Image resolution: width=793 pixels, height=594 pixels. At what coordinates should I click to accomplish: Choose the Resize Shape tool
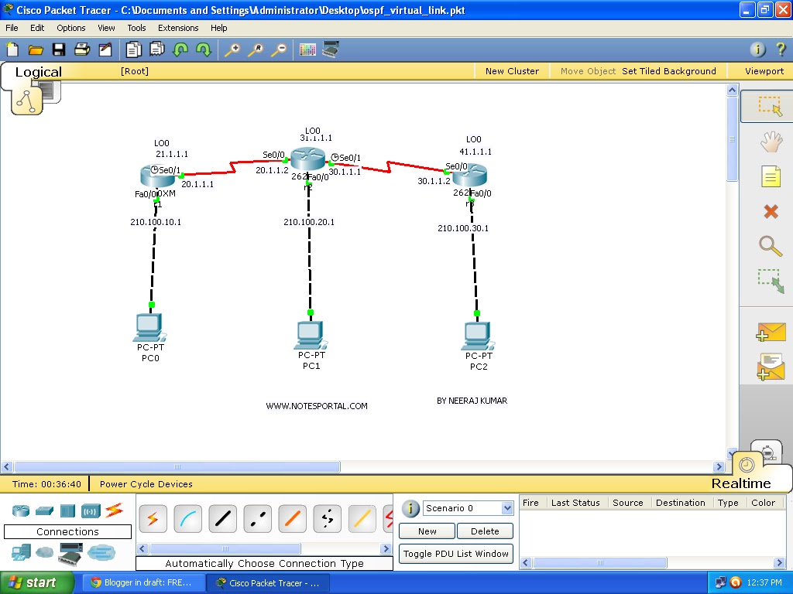771,281
